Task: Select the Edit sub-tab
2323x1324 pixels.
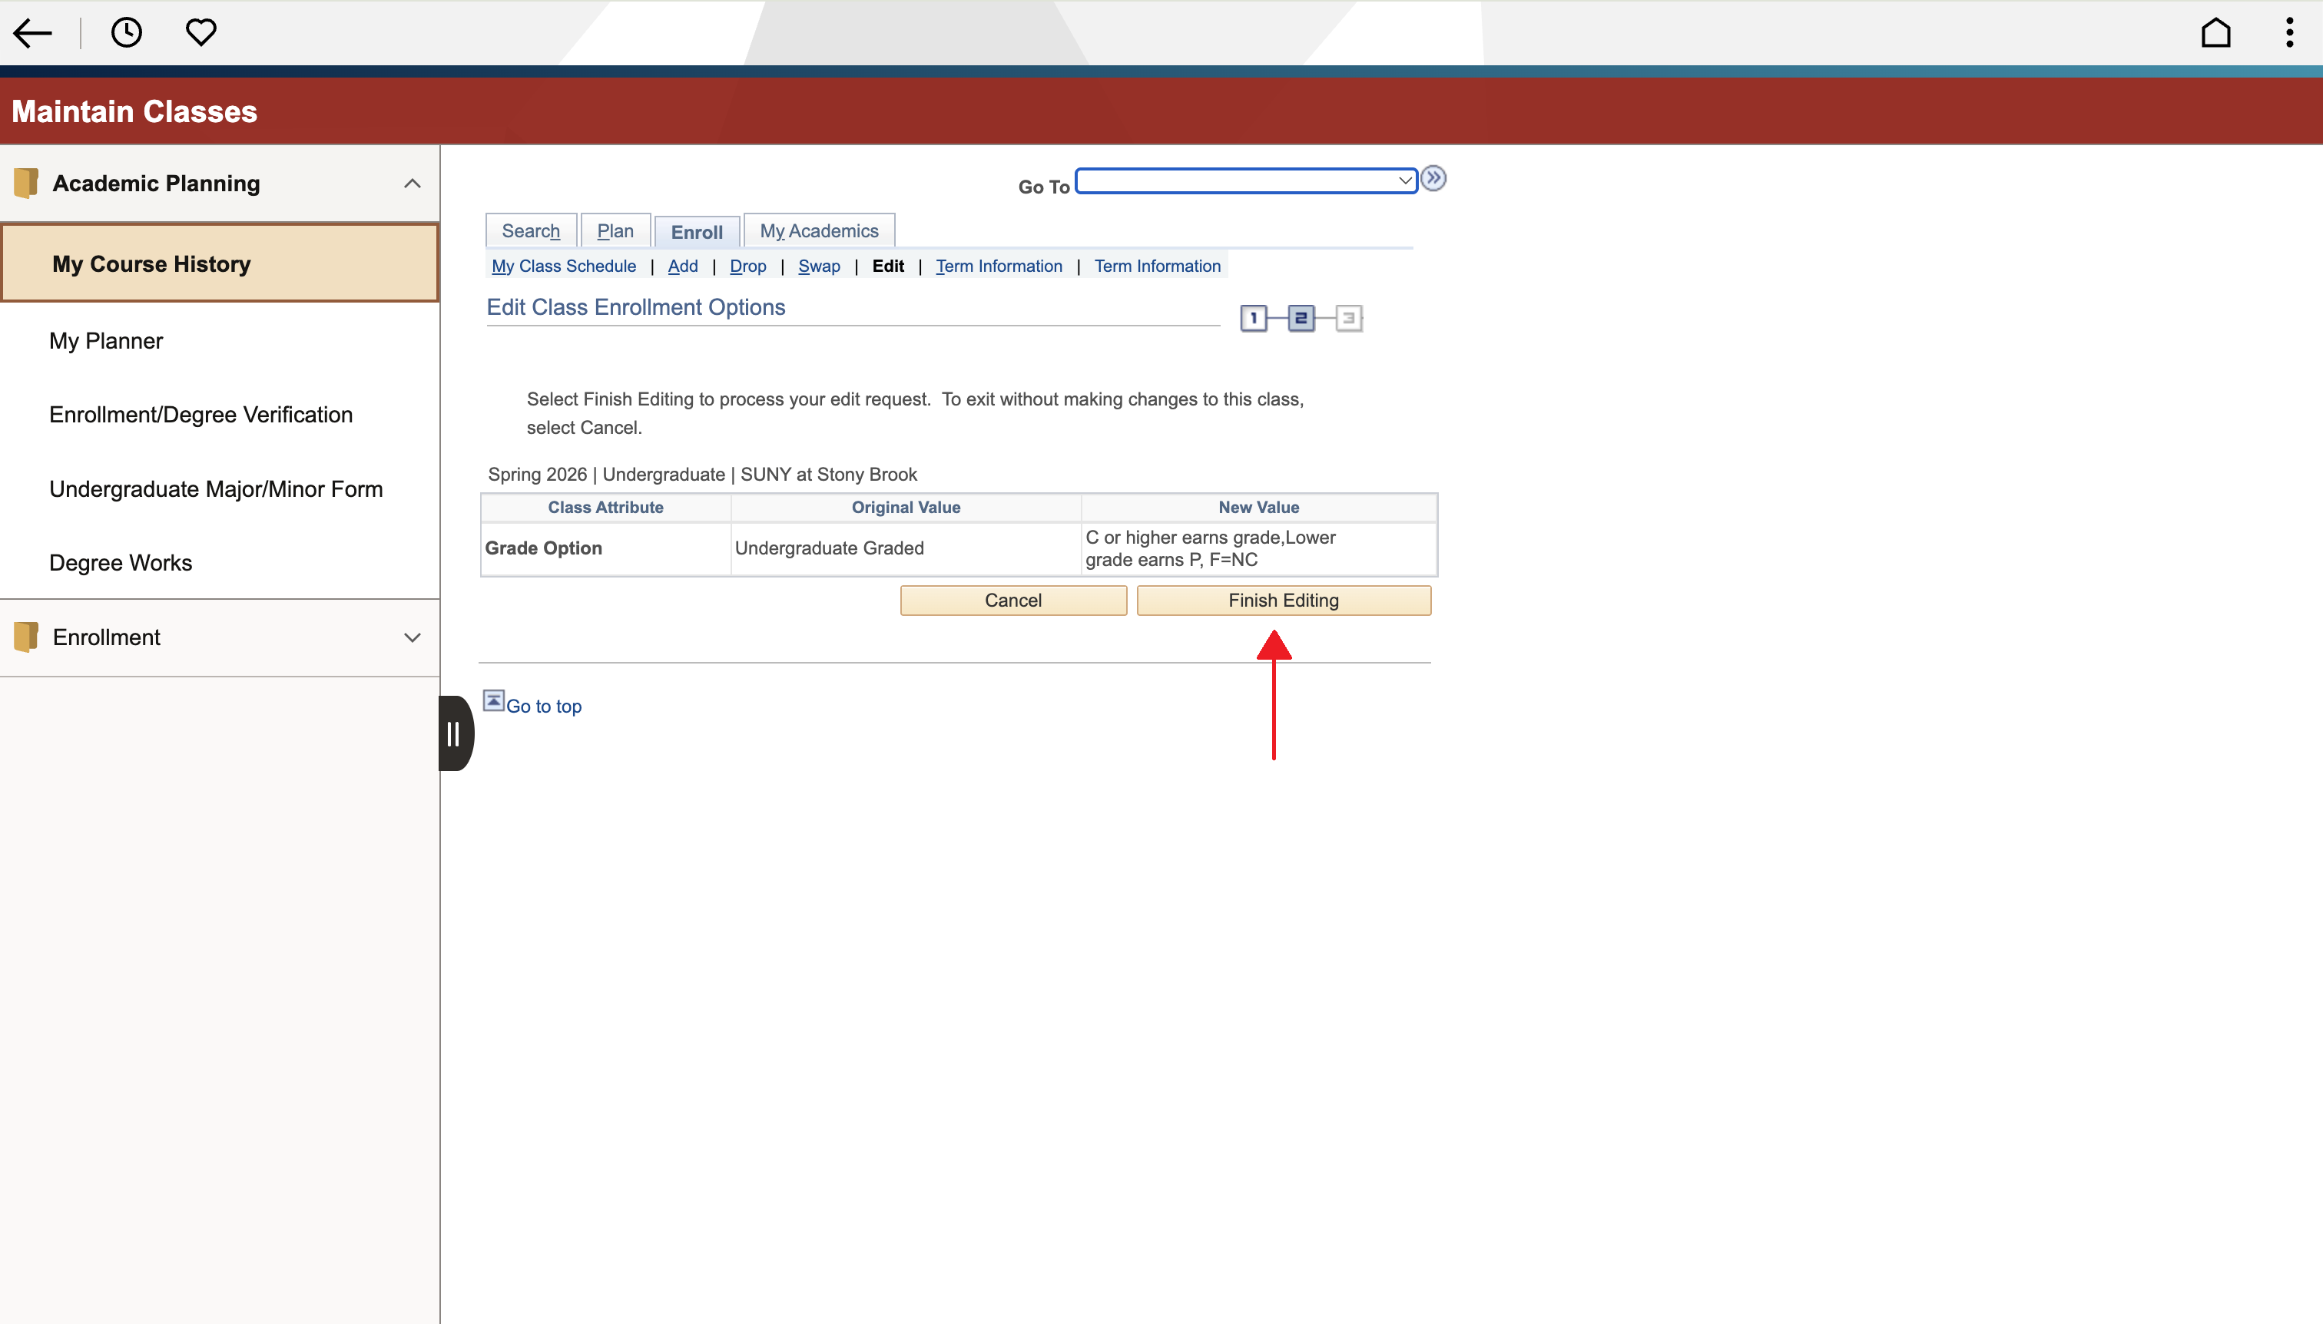Action: 888,266
